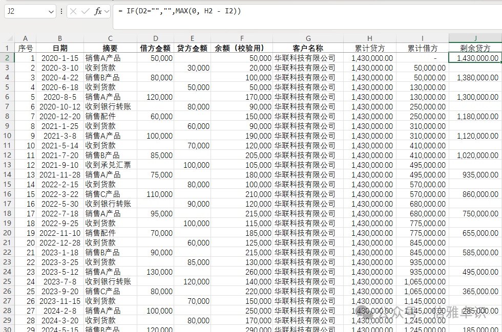This screenshot has width=502, height=332.
Task: Select the balance cell showing 205,000
Action: (242, 155)
